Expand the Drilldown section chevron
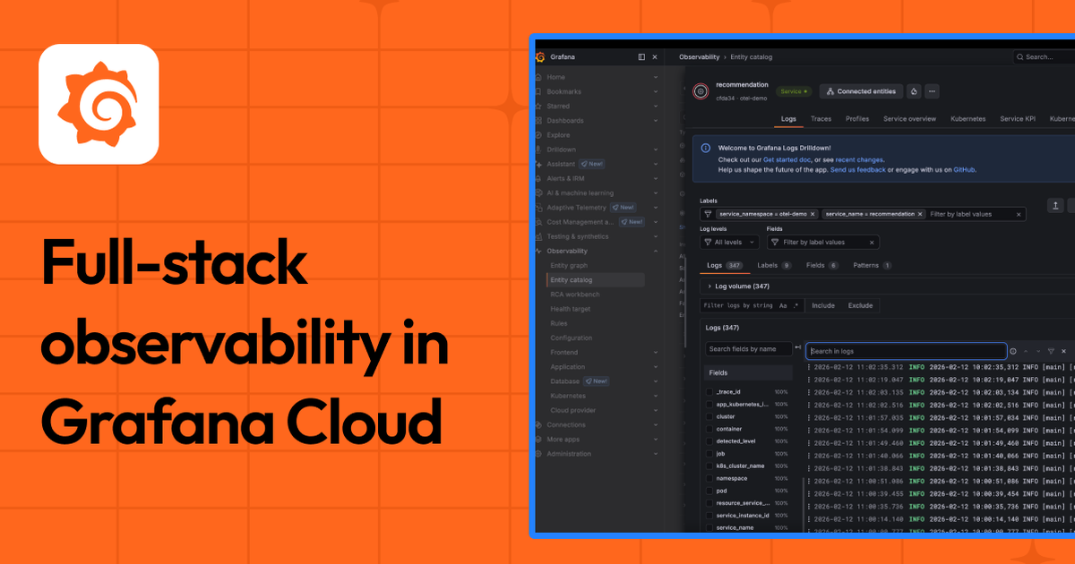 (656, 150)
